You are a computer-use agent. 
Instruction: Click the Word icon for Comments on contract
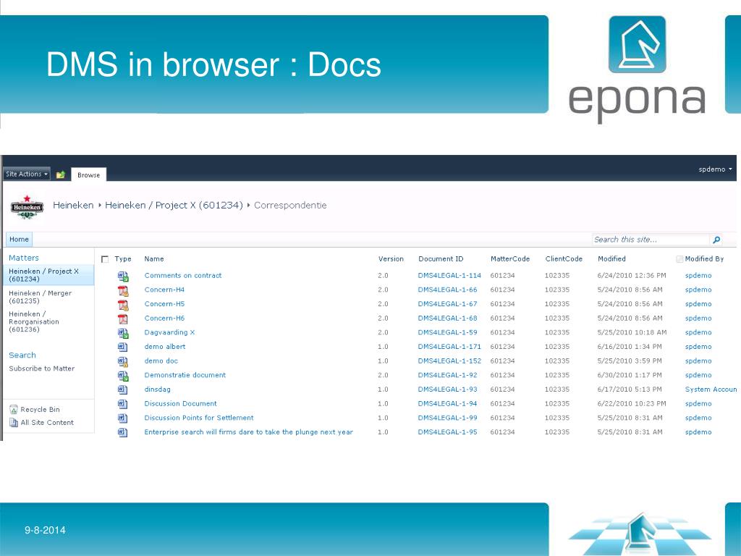(x=123, y=276)
